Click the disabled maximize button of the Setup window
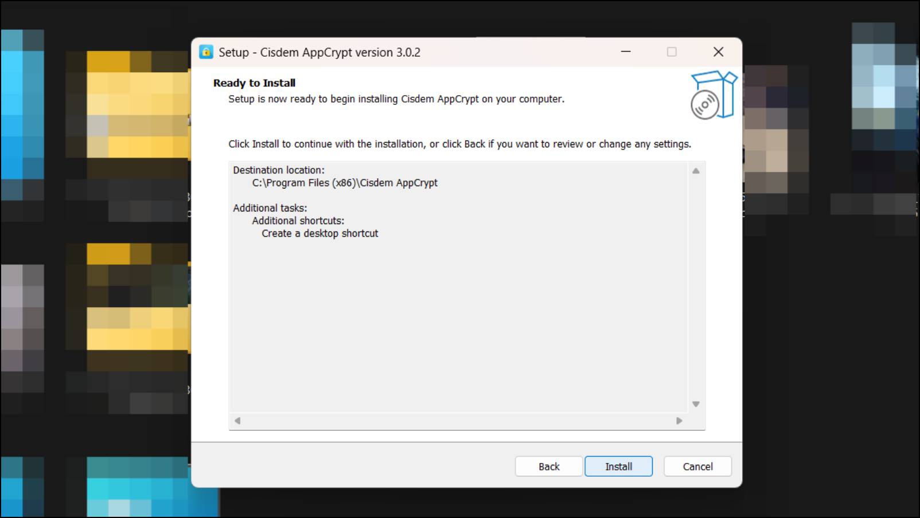Viewport: 920px width, 518px height. (672, 52)
